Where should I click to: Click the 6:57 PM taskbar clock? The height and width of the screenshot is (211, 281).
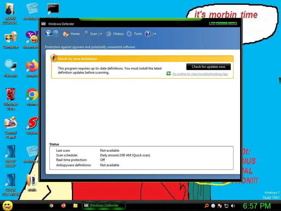[x=257, y=206]
